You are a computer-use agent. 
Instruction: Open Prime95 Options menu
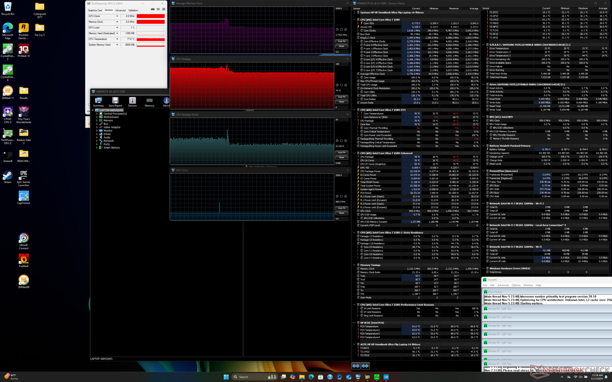click(516, 285)
